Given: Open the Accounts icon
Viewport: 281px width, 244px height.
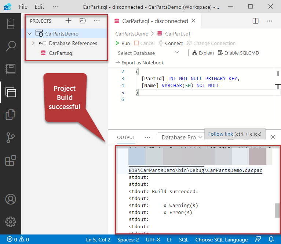Looking at the screenshot, I should pos(11,199).
